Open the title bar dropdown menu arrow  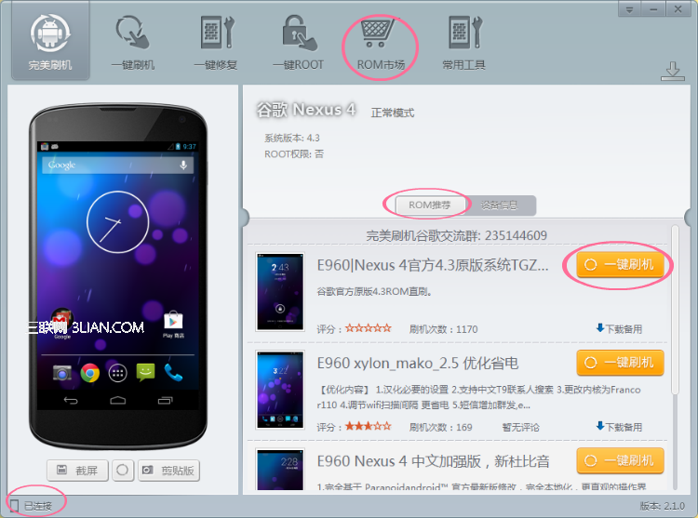tap(629, 9)
